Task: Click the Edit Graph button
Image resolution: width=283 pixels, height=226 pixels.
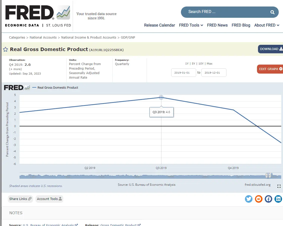Action: [270, 69]
